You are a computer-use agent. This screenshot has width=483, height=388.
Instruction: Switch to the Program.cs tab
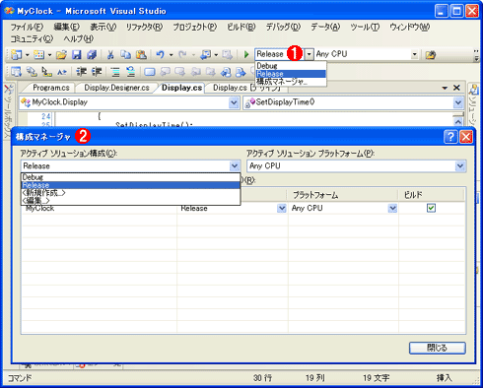51,88
